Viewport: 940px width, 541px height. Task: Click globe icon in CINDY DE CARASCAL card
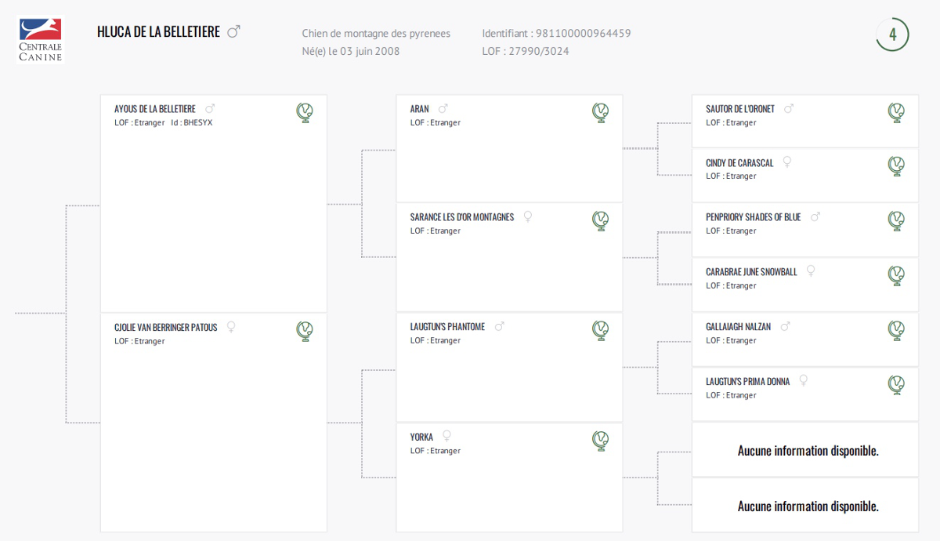pyautogui.click(x=896, y=166)
